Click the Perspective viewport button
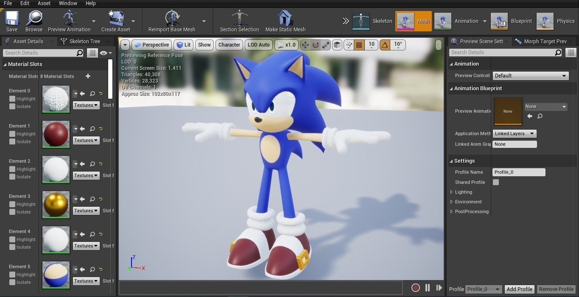Viewport: 579px width, 297px height. 151,45
